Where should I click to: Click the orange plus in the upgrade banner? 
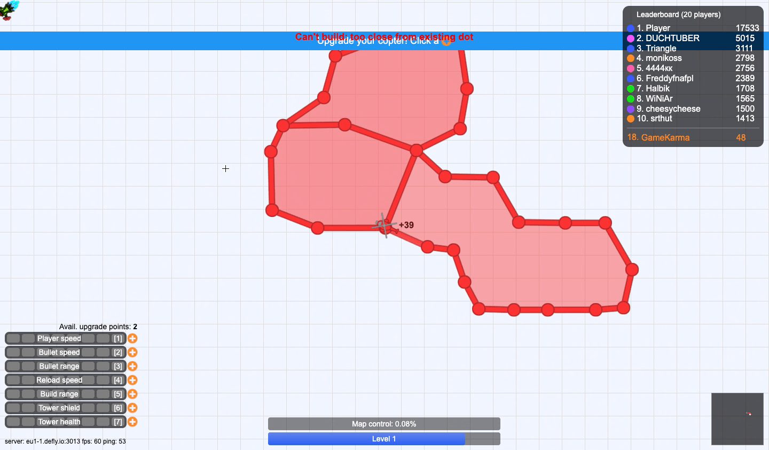coord(446,41)
